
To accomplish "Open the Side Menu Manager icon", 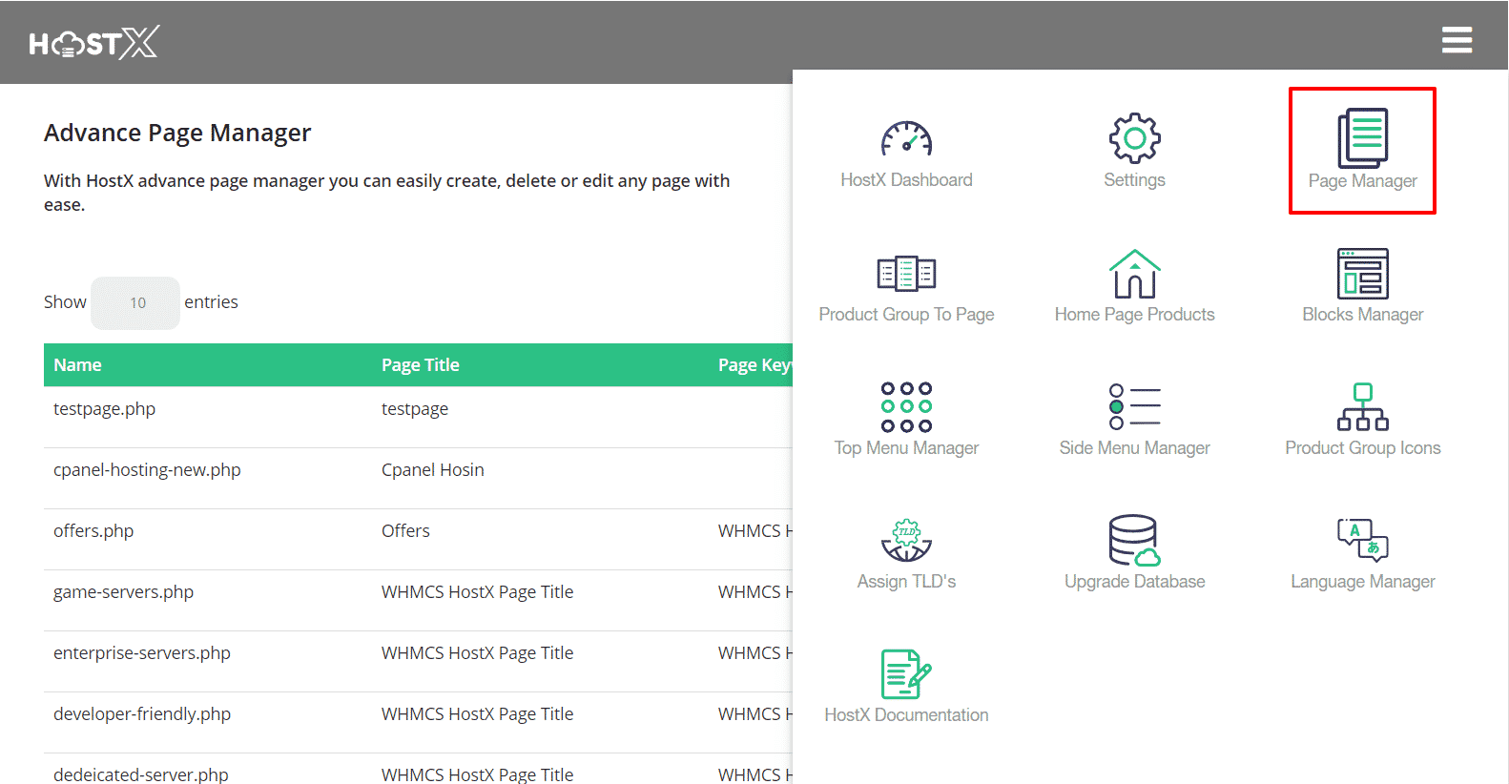I will [x=1134, y=407].
